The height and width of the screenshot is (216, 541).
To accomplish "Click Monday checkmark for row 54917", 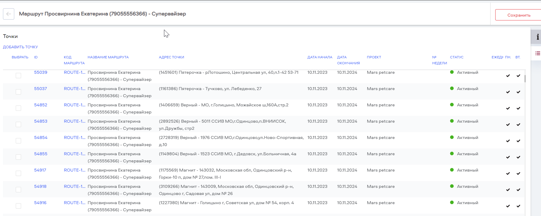I will [508, 174].
